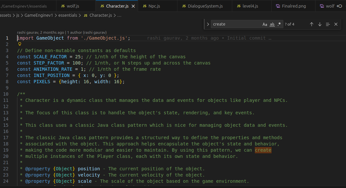Click ANIMATION_RATE constant name

pos(53,69)
